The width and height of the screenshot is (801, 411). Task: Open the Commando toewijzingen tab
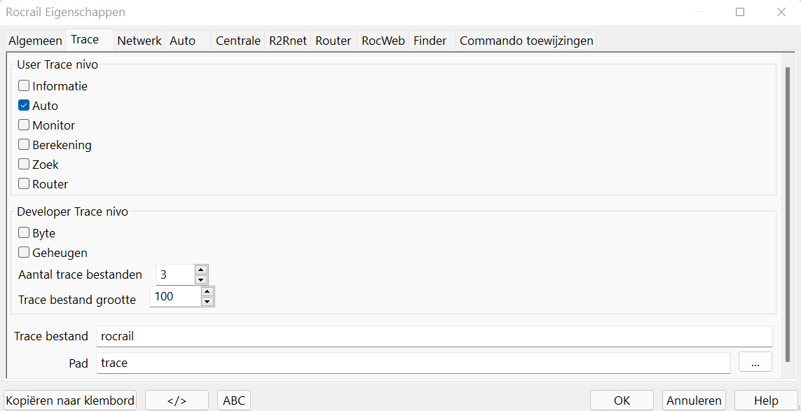[x=526, y=41]
